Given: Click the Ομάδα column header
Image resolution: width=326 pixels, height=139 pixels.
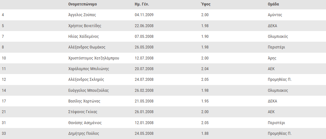Looking at the screenshot, I should pyautogui.click(x=273, y=4).
